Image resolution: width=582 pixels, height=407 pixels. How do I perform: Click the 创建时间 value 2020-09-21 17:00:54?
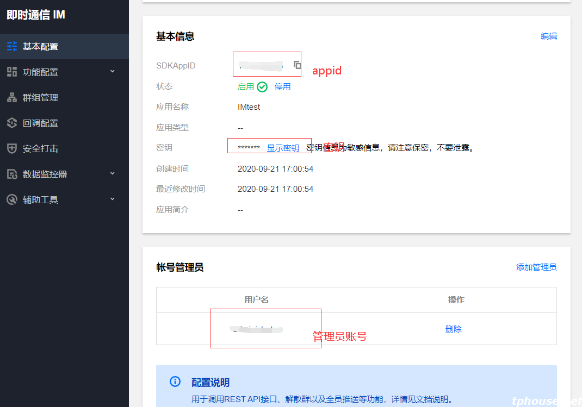(275, 169)
